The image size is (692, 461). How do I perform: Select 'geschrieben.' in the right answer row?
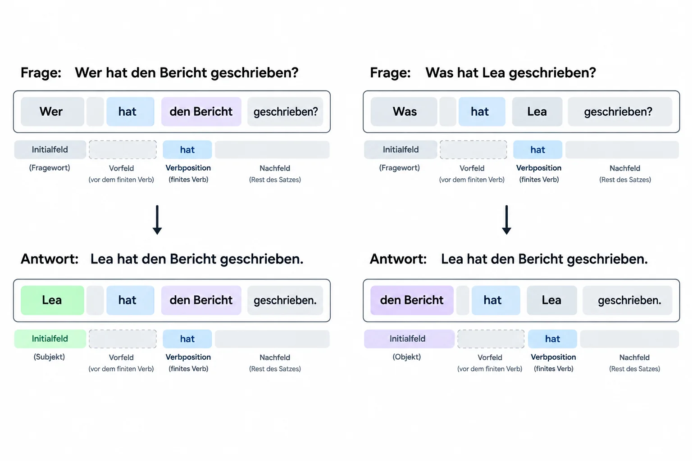tap(627, 300)
